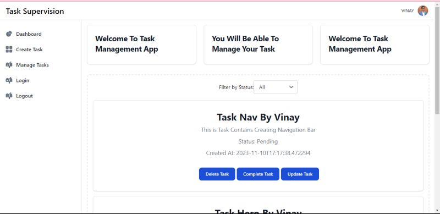
Task: Open the Dashboard page
Action: click(x=29, y=34)
